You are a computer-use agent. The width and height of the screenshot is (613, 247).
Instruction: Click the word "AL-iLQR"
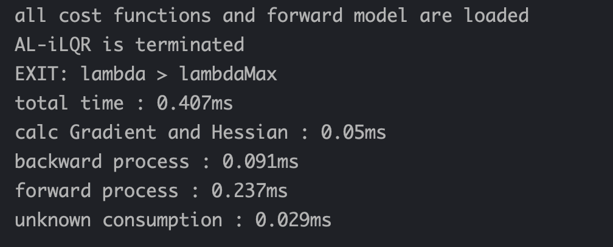[52, 45]
